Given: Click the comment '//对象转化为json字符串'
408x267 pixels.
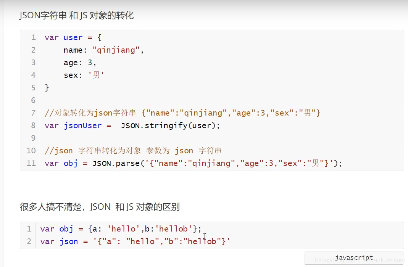Looking at the screenshot, I should 90,113.
